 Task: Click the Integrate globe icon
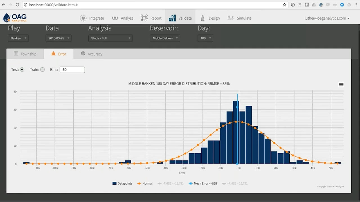[x=83, y=18]
